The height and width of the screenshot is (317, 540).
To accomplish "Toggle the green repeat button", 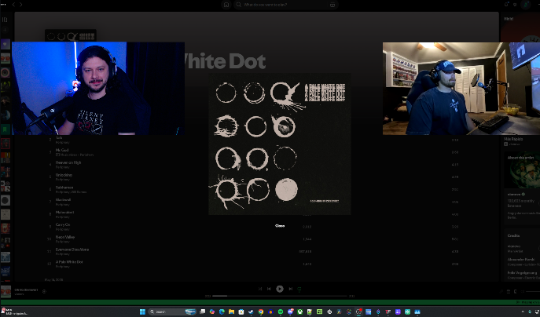I will (x=299, y=289).
